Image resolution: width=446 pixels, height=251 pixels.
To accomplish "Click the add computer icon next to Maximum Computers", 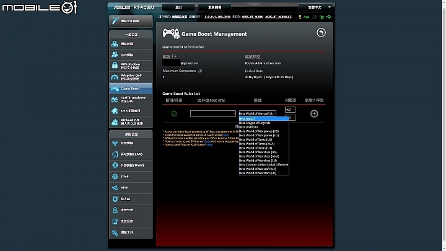I will (200, 71).
